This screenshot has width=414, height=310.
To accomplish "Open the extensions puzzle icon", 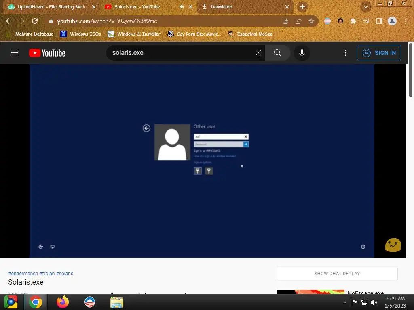I will pos(353,21).
